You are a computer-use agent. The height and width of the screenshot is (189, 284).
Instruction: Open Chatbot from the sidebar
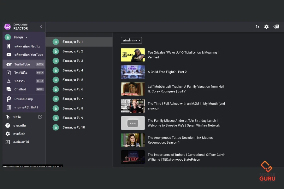20,89
